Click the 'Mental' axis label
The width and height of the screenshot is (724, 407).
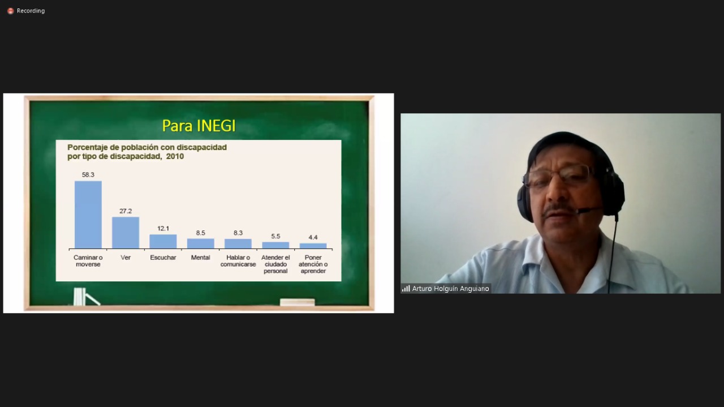200,258
